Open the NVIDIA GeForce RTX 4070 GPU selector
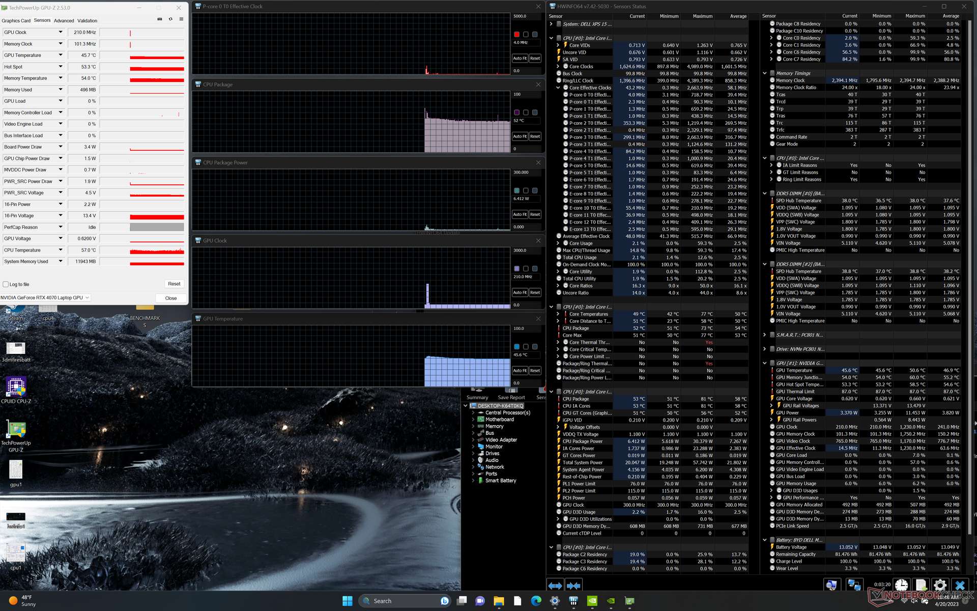This screenshot has height=611, width=977. point(45,298)
